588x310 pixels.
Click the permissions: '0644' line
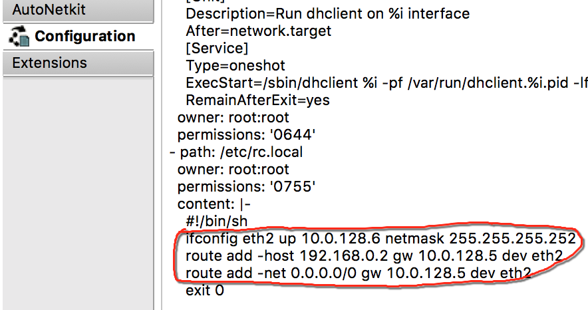[246, 135]
